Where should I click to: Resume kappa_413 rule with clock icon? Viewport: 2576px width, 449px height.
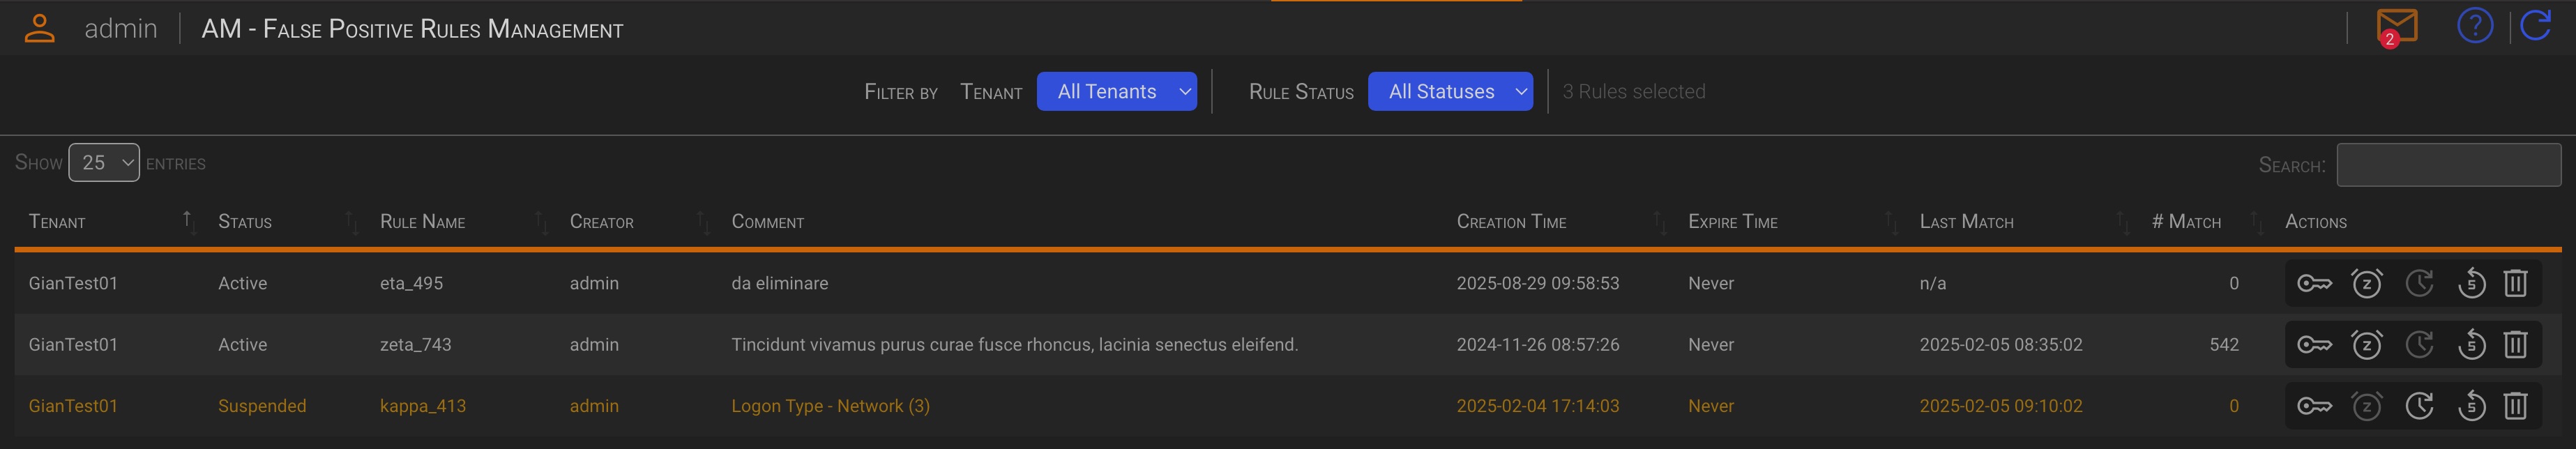2419,406
